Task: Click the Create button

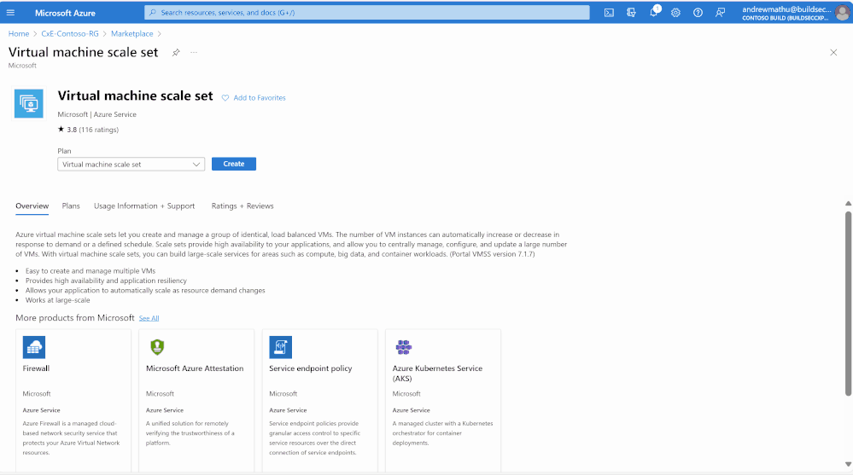Action: pyautogui.click(x=234, y=164)
